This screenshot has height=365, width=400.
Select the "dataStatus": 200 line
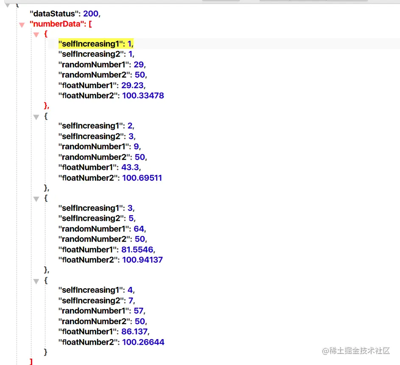65,14
